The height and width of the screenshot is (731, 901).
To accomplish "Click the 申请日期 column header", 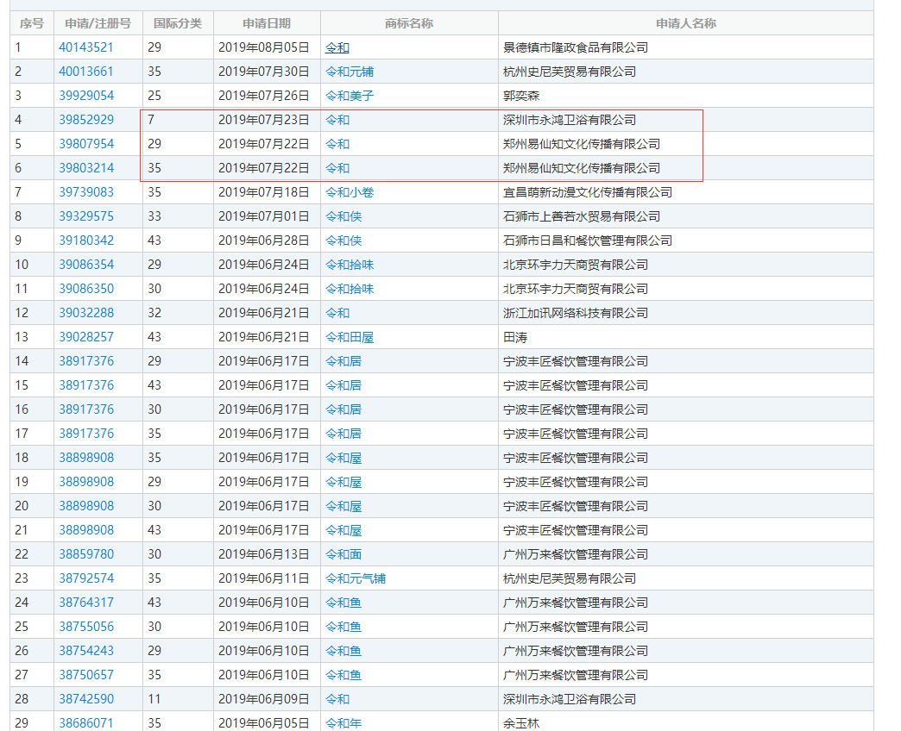I will [x=267, y=23].
